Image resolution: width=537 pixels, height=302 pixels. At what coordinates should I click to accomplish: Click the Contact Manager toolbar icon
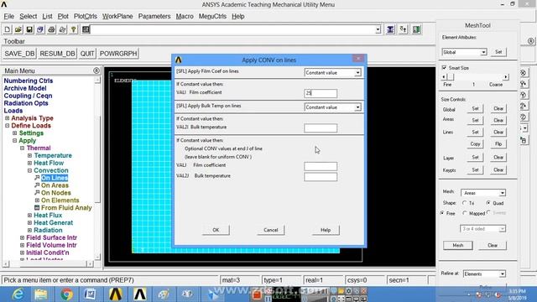pyautogui.click(x=416, y=29)
